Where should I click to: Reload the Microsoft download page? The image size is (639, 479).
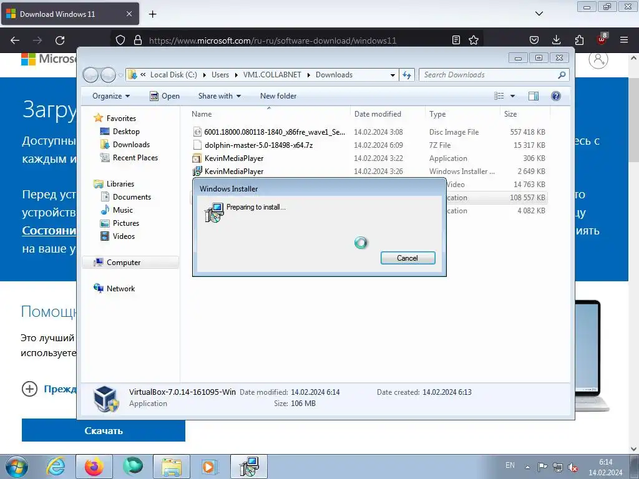pyautogui.click(x=60, y=41)
